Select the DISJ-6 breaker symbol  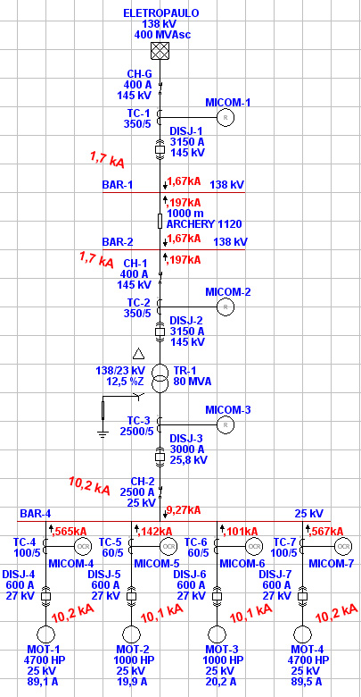pyautogui.click(x=217, y=596)
